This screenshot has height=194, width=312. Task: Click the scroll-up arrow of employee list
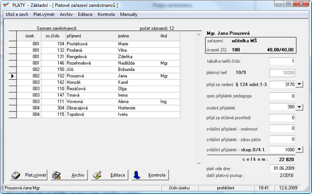coord(199,35)
